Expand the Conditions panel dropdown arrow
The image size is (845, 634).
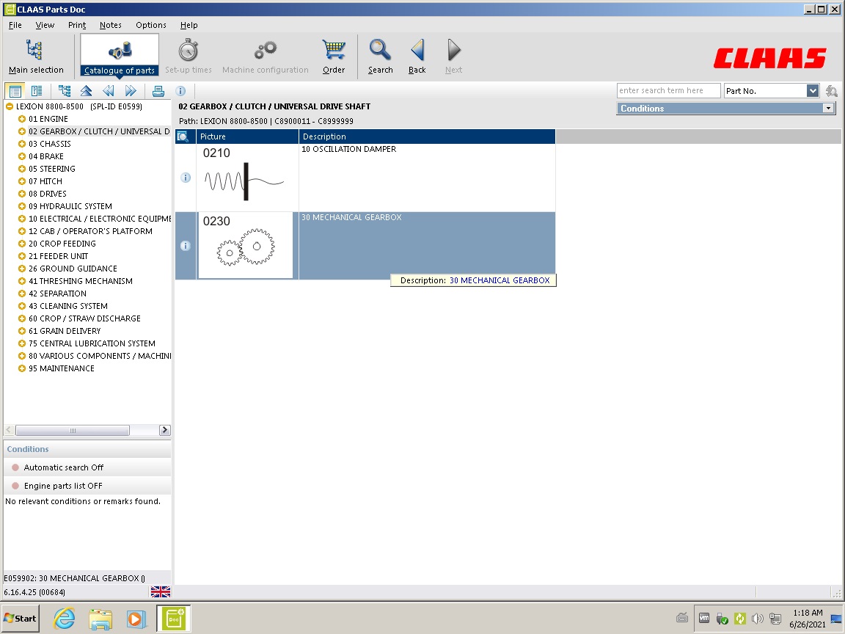click(x=827, y=109)
